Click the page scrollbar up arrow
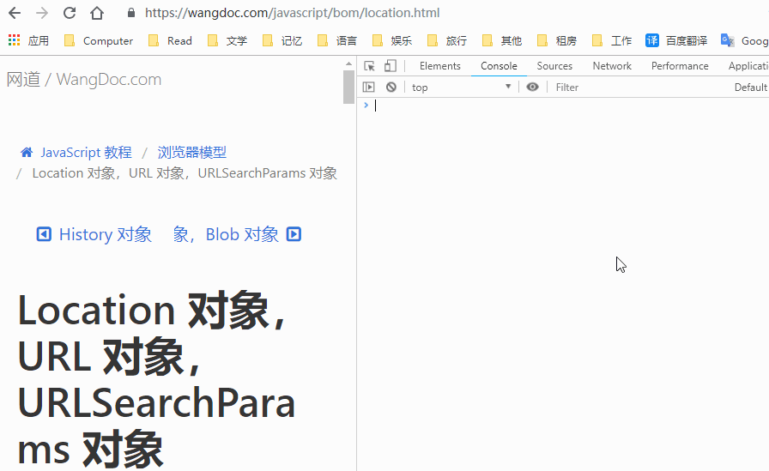The height and width of the screenshot is (471, 769). [x=348, y=63]
